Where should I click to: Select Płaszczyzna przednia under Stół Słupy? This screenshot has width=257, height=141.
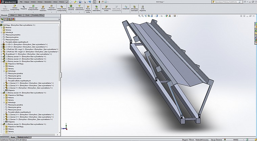[x=13, y=35]
